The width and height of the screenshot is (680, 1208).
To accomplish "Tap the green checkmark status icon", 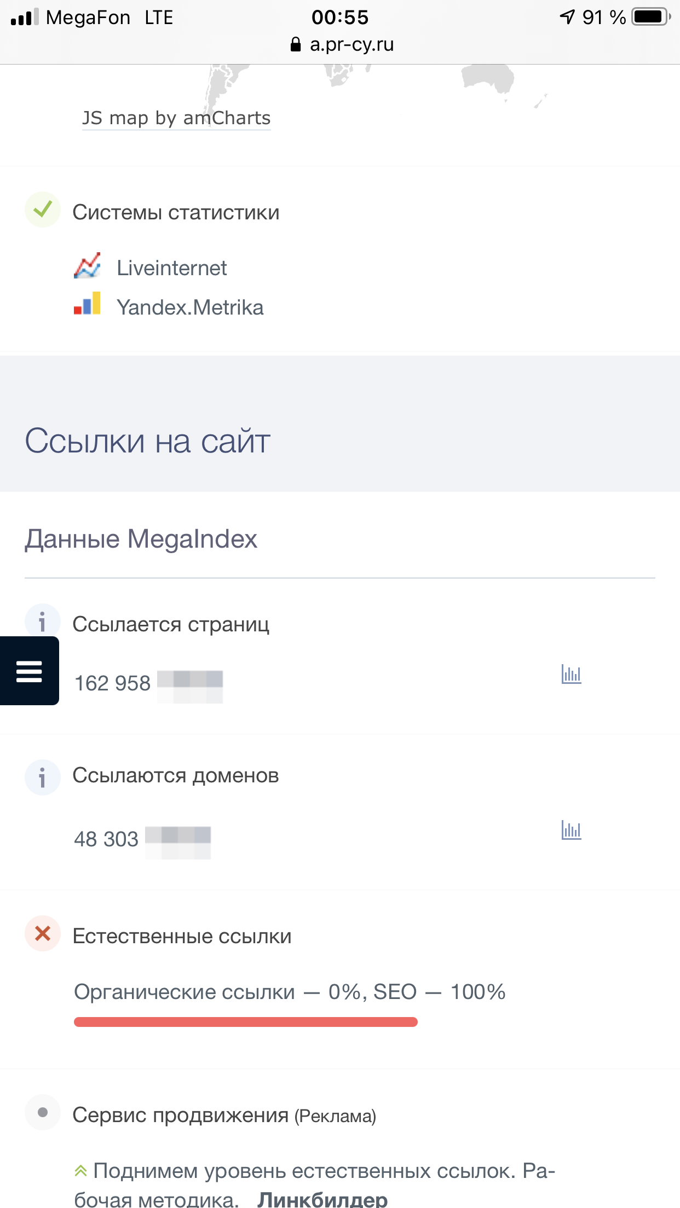I will (x=42, y=210).
